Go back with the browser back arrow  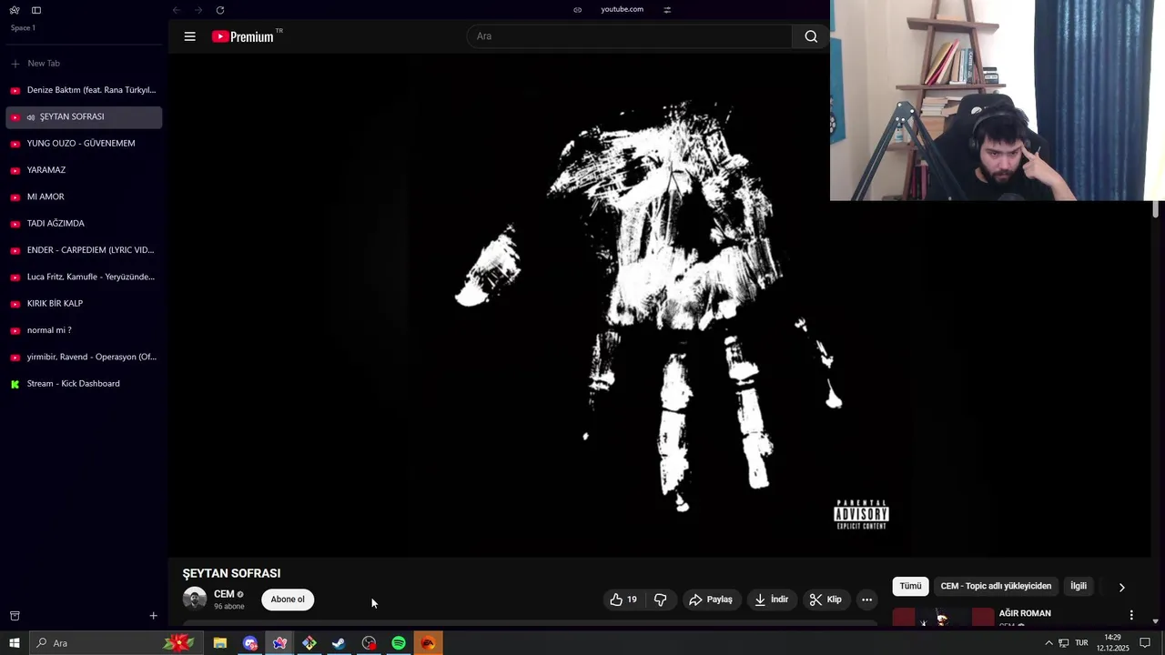tap(177, 10)
